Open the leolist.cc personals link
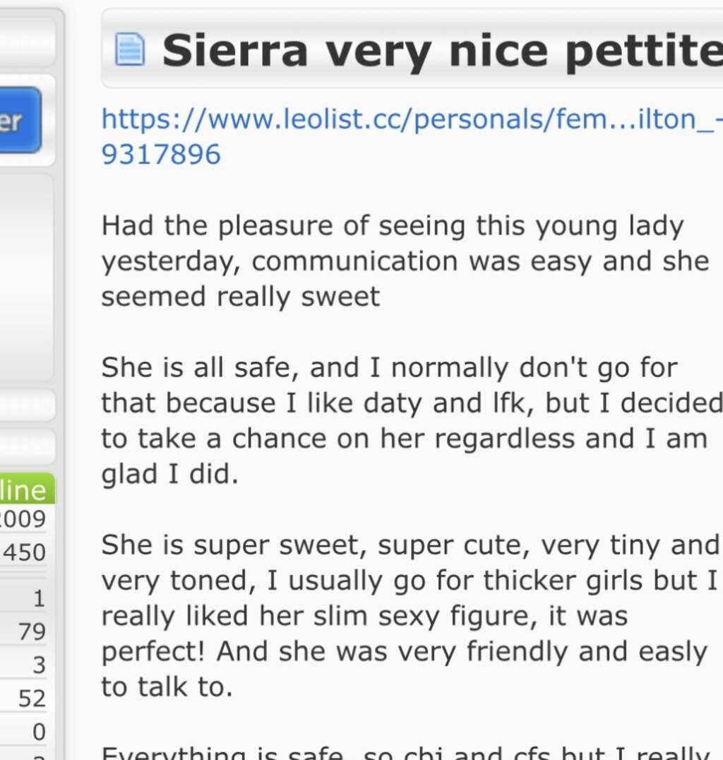The height and width of the screenshot is (760, 723). point(411,119)
